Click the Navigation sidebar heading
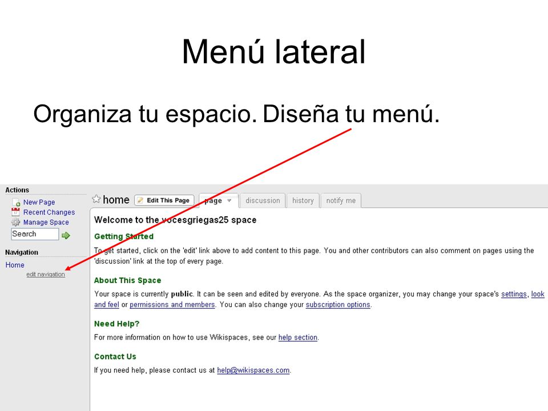548x411 pixels. (22, 252)
